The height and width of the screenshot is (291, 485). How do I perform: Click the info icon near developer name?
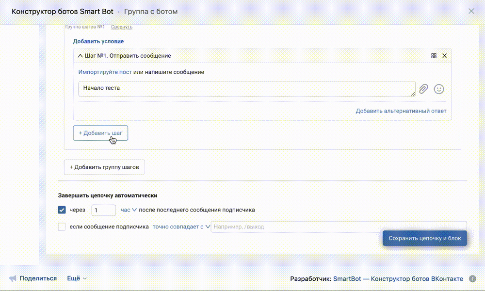pyautogui.click(x=472, y=279)
